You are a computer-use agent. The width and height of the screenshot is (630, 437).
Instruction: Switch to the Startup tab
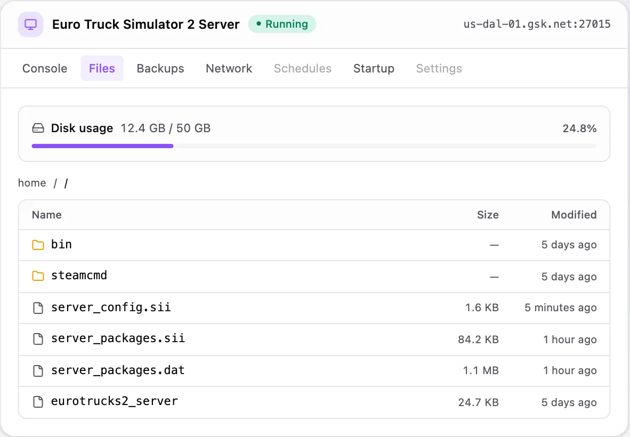374,68
